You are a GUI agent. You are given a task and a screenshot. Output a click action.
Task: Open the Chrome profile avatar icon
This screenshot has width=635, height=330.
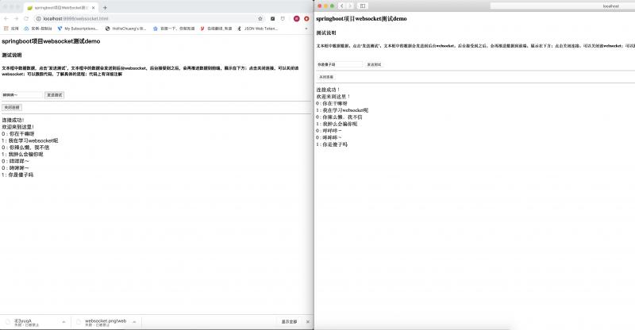(296, 18)
